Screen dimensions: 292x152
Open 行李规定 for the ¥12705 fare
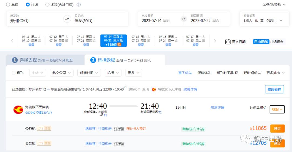105,143
